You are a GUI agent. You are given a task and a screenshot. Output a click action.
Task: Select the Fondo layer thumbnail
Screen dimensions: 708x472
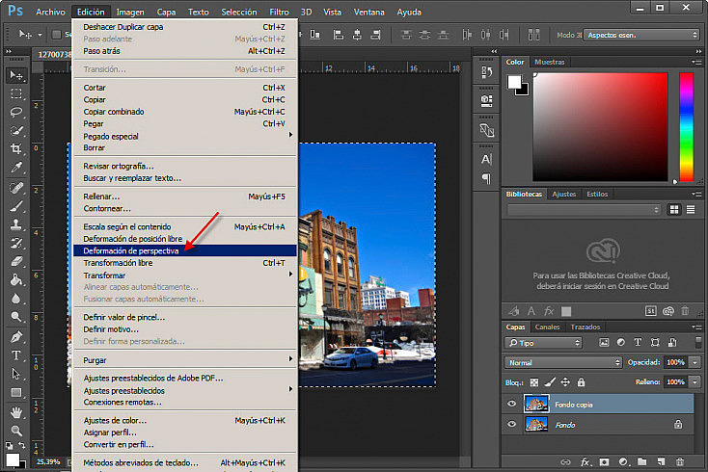(x=536, y=424)
